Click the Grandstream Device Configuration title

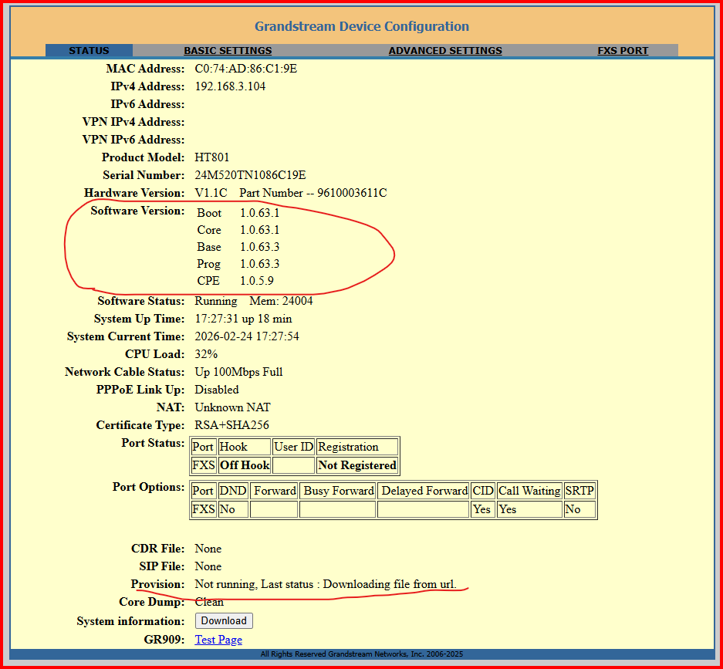point(361,26)
